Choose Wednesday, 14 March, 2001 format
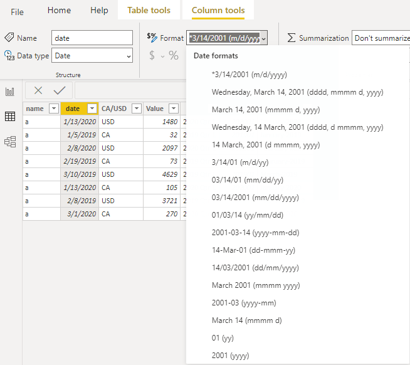Screen dimensions: 410x365 298,127
